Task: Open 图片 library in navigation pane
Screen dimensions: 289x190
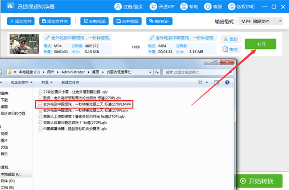Action: tap(4, 141)
